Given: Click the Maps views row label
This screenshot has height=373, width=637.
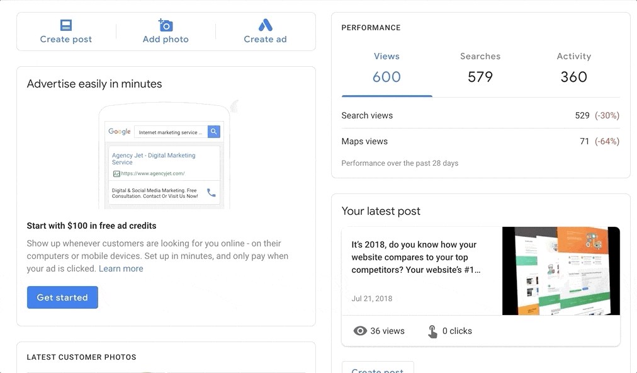Looking at the screenshot, I should (365, 142).
